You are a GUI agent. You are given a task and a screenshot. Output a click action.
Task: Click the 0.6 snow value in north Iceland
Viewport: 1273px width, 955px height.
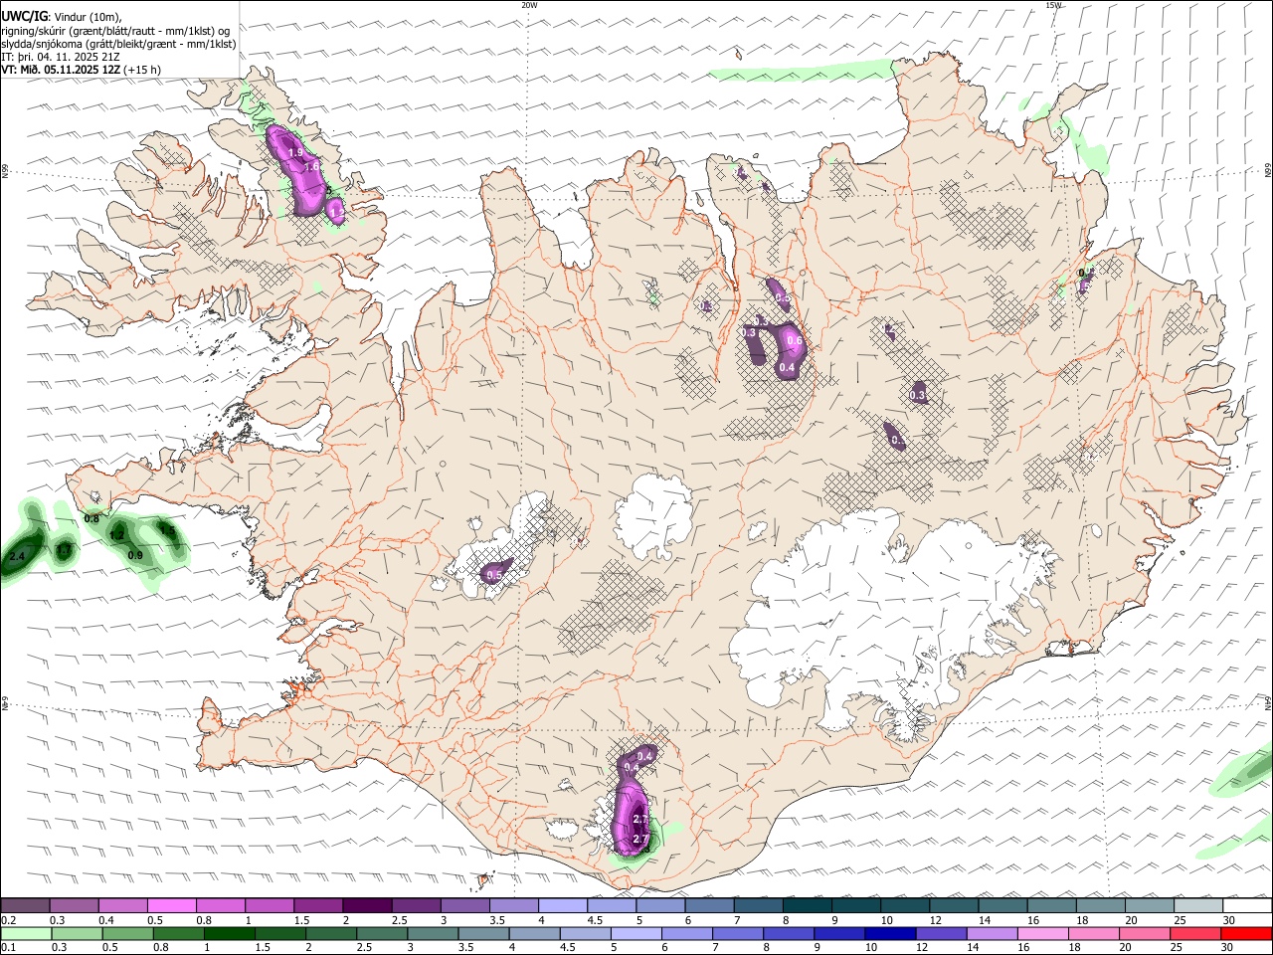click(x=795, y=341)
